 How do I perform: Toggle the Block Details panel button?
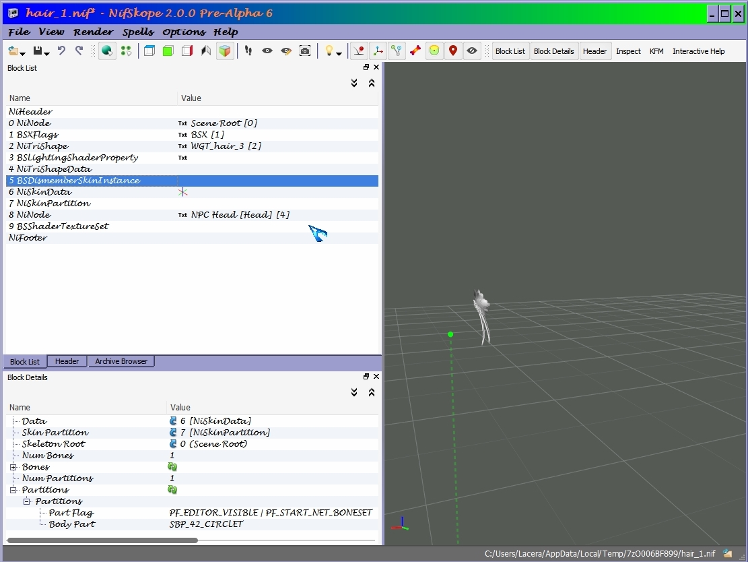coord(553,51)
